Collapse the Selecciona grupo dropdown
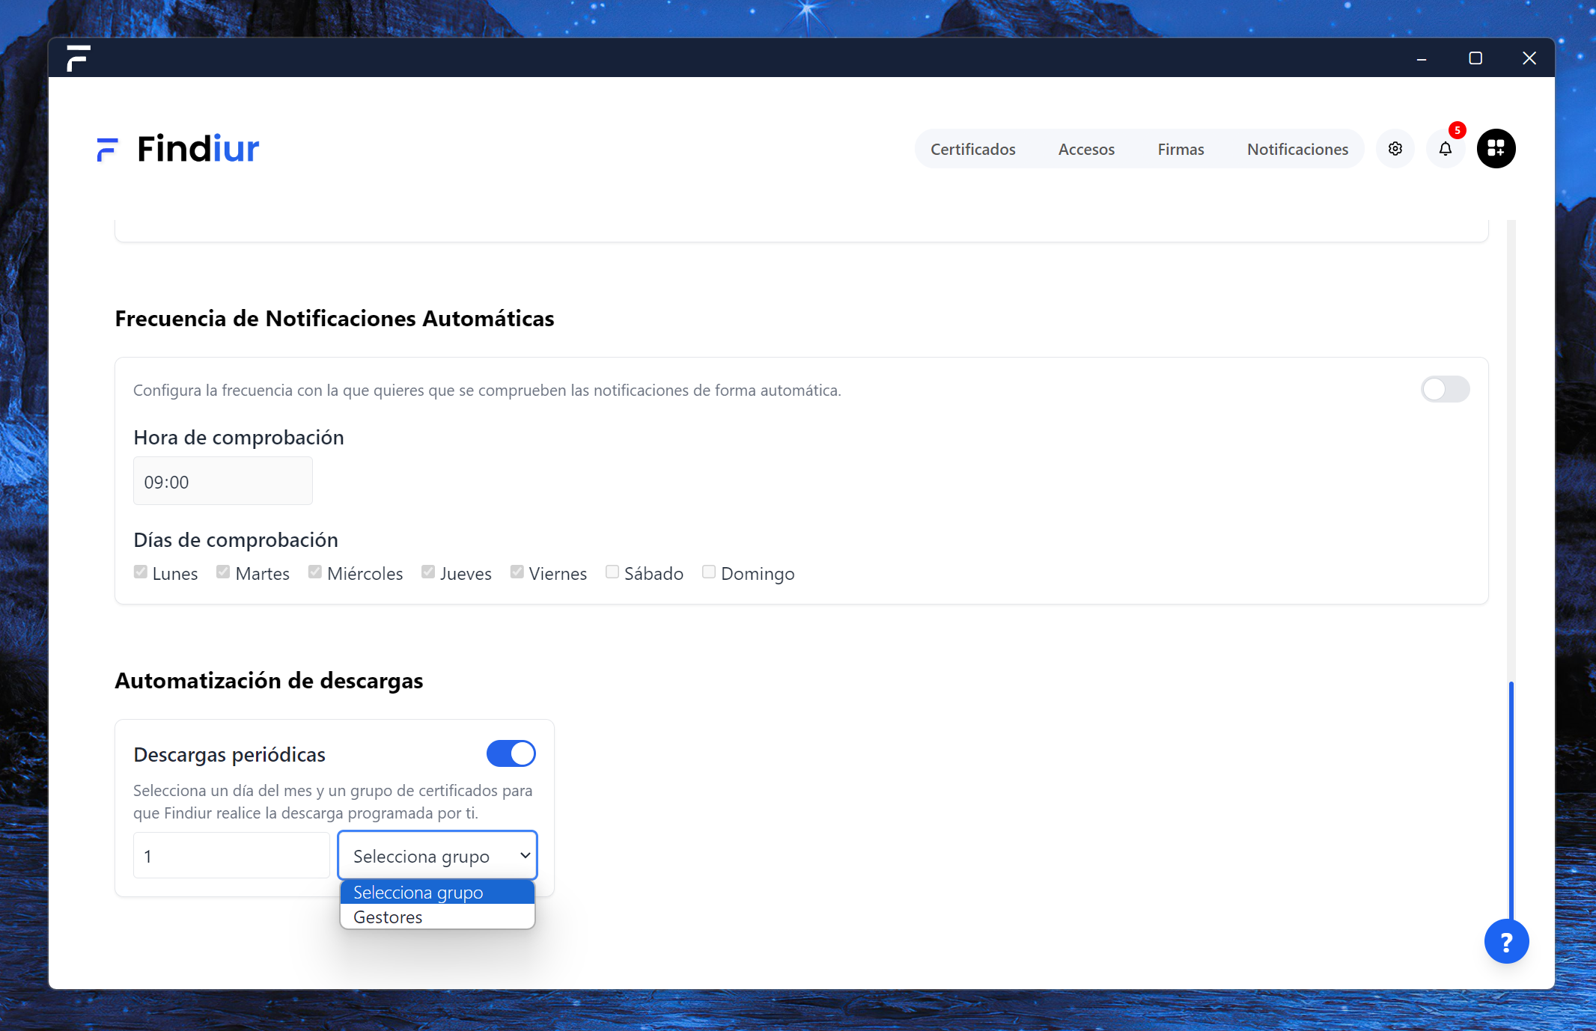Screen dimensions: 1596x1031 437,855
